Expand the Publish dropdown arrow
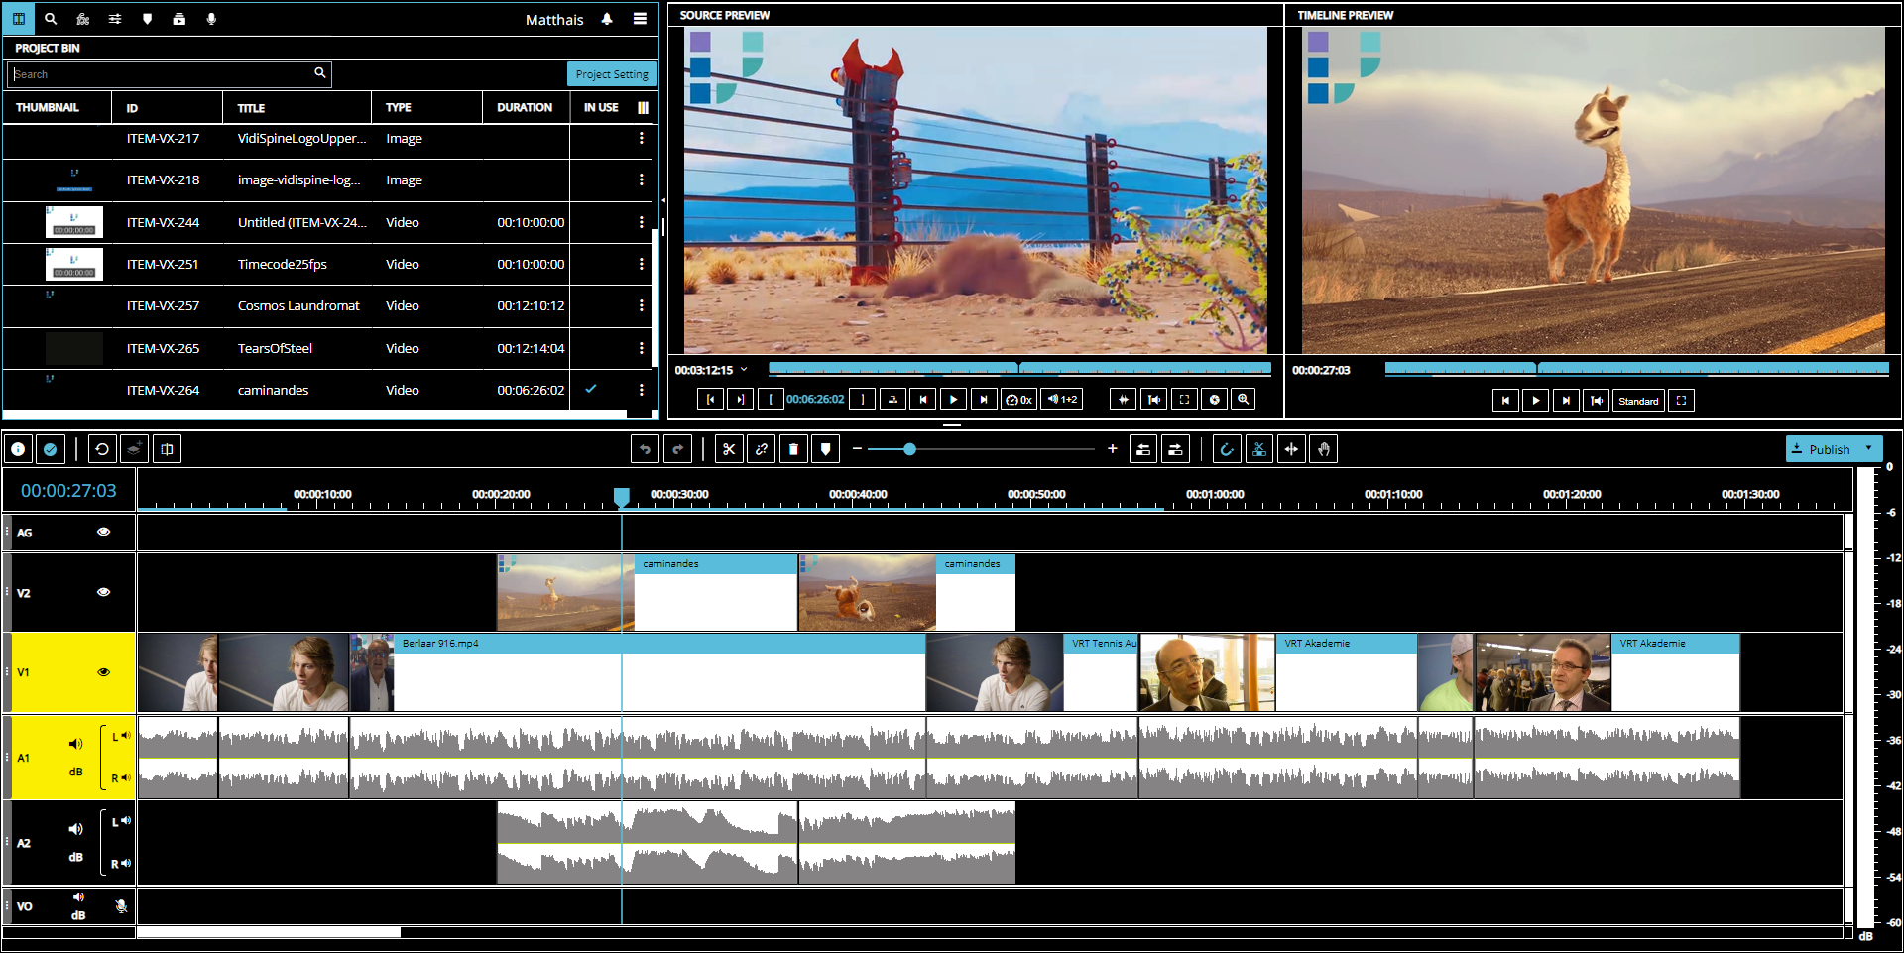1904x953 pixels. pyautogui.click(x=1869, y=448)
